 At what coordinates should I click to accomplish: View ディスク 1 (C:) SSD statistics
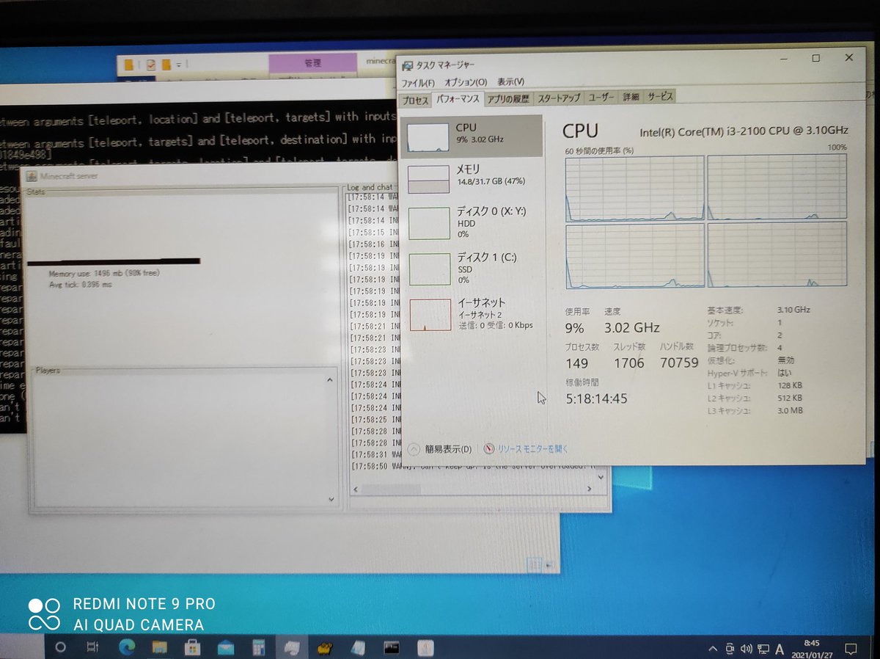tap(469, 267)
